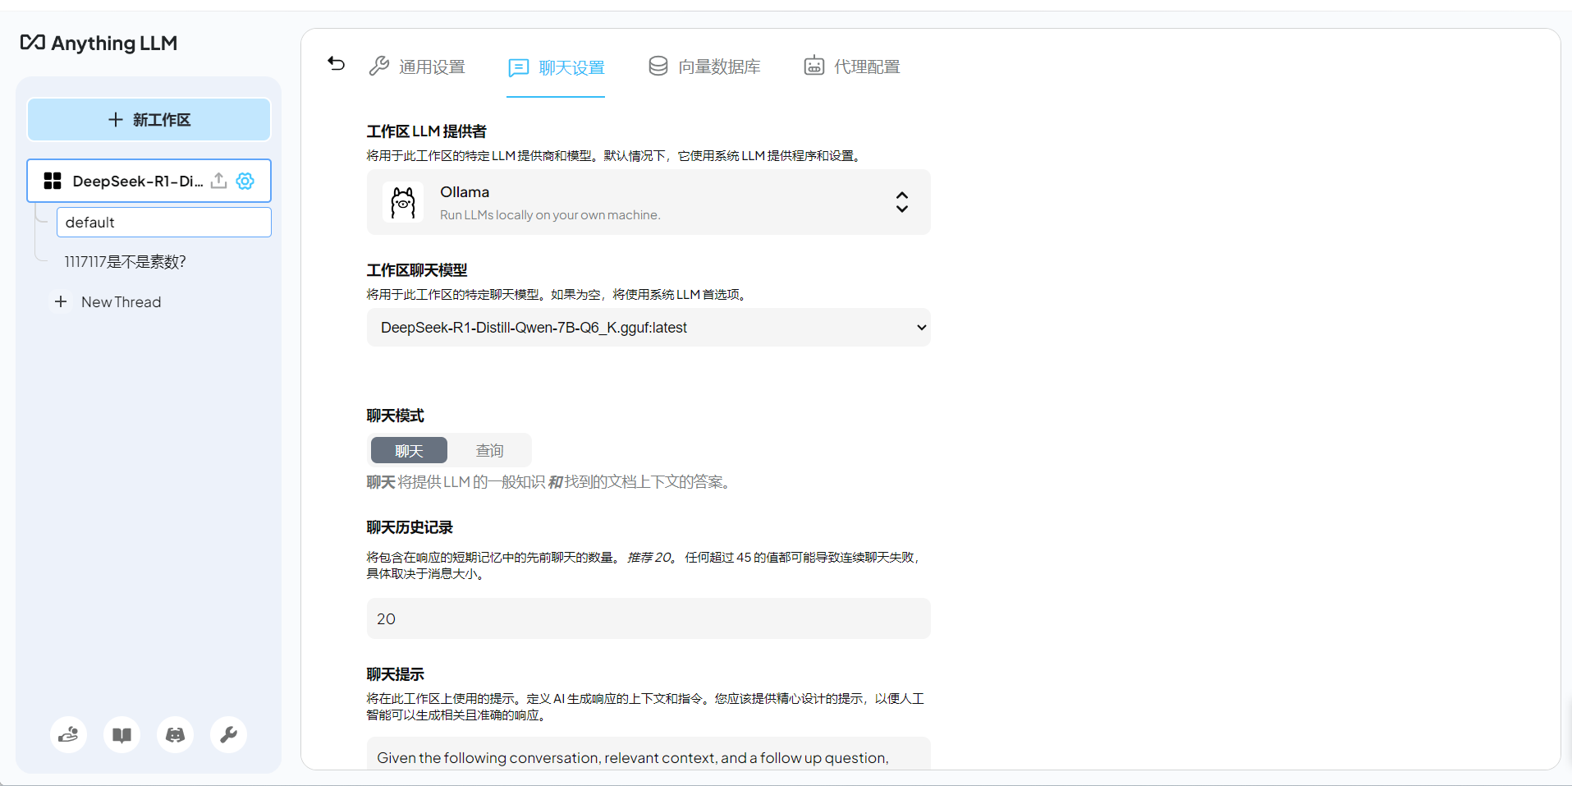Click the upload icon on DeepSeek workspace
This screenshot has height=786, width=1572.
tap(218, 181)
